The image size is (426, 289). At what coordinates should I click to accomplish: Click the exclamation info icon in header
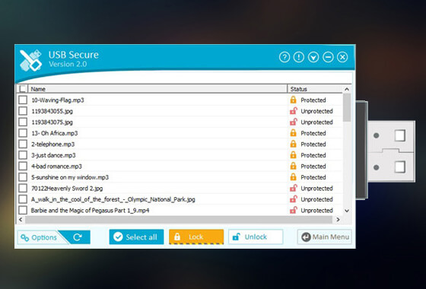pyautogui.click(x=299, y=57)
